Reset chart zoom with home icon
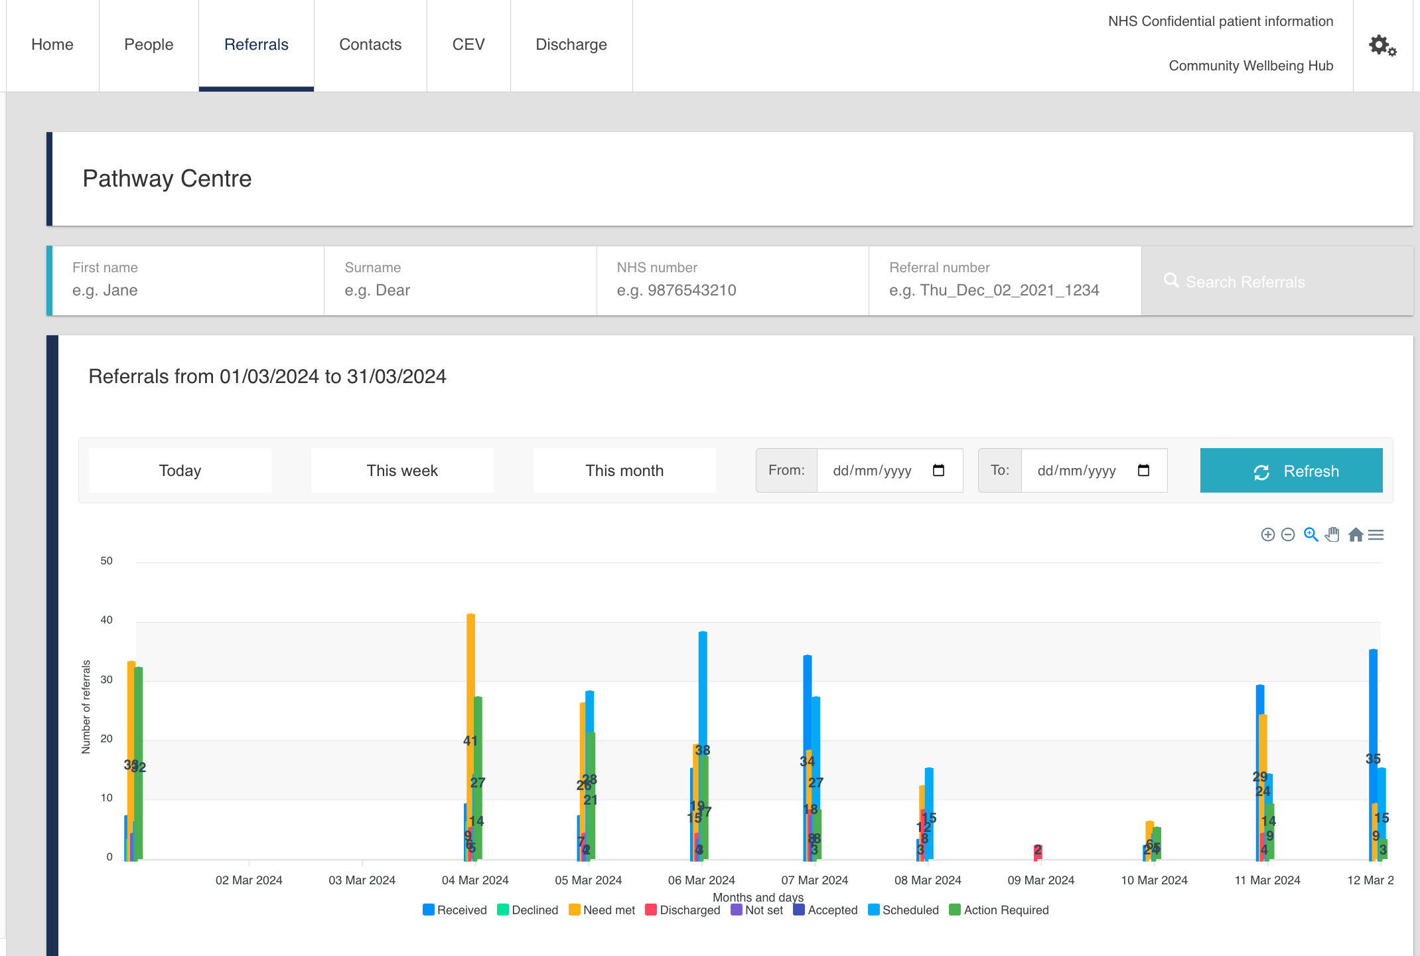The image size is (1420, 956). pyautogui.click(x=1355, y=534)
